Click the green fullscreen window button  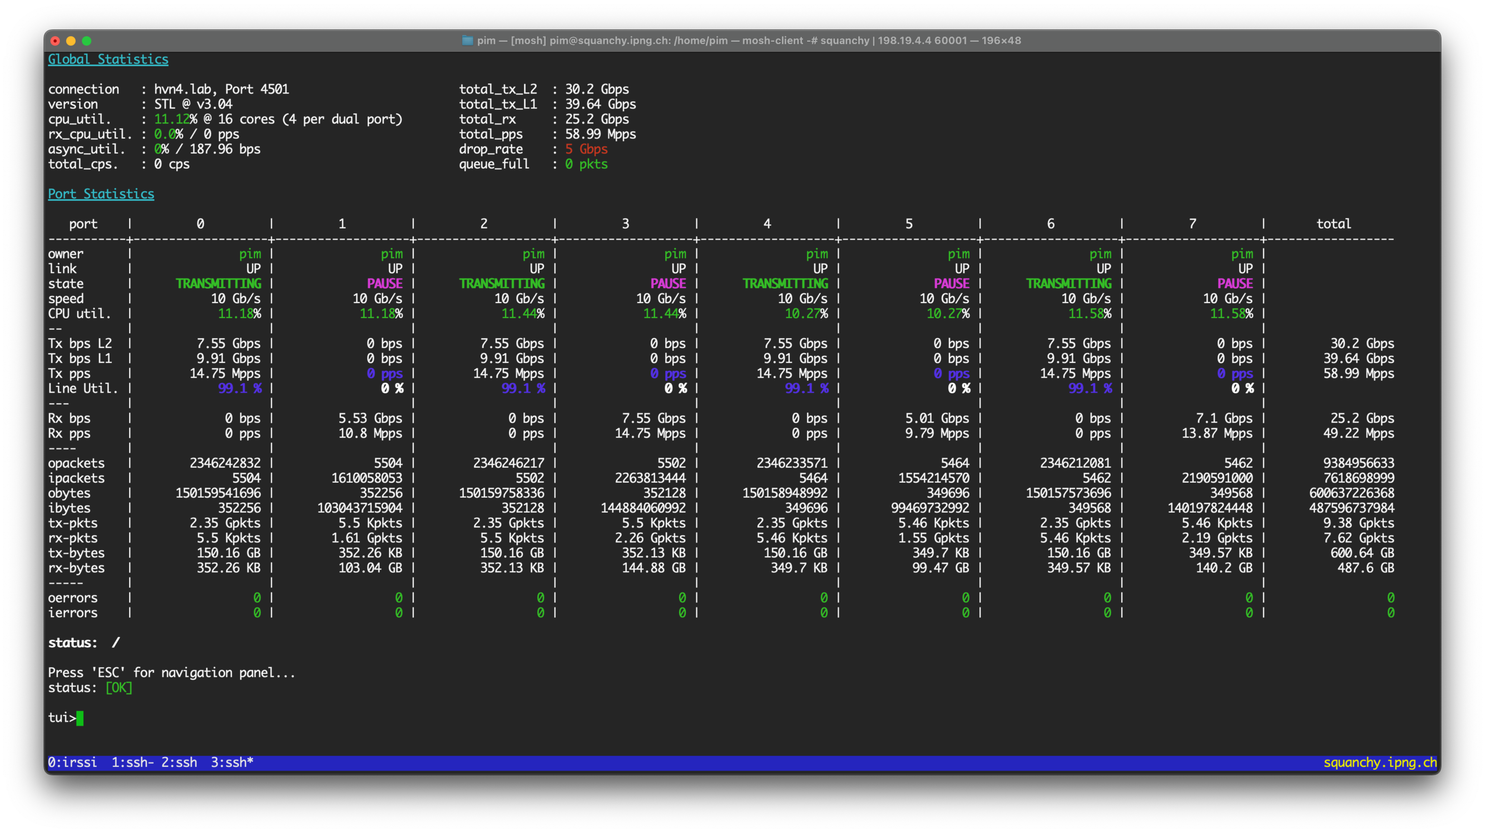click(86, 41)
